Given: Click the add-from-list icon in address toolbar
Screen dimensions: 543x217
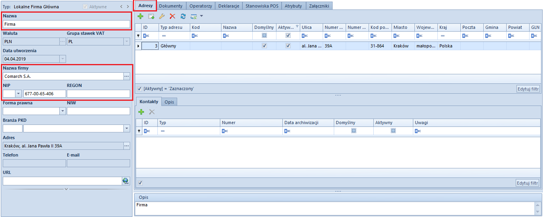Looking at the screenshot, I should (151, 16).
